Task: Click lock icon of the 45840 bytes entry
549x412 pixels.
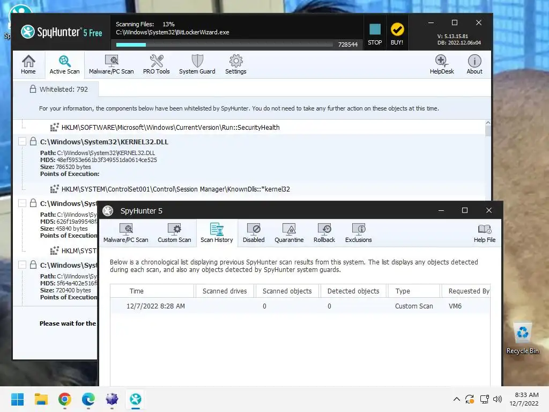Action: [33, 203]
